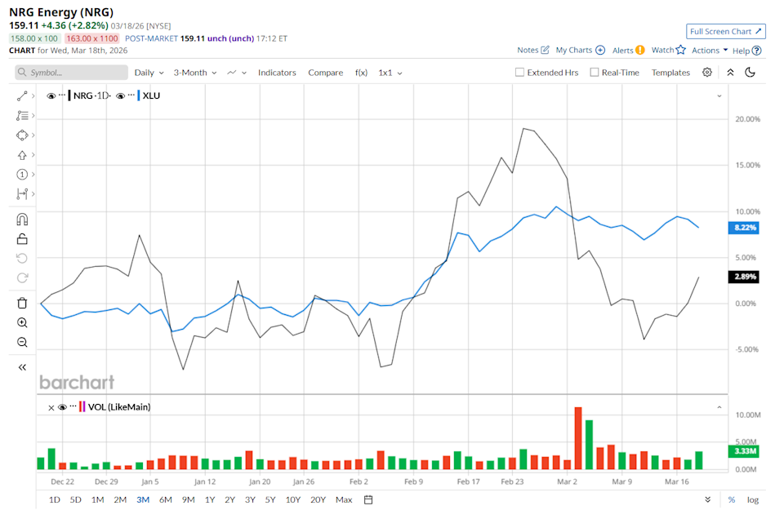Click the Full Screen Chart button

pos(725,31)
